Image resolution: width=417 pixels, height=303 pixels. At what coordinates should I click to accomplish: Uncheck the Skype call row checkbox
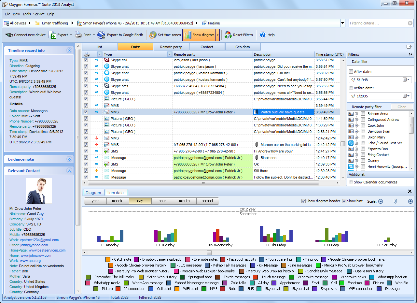coord(86,60)
